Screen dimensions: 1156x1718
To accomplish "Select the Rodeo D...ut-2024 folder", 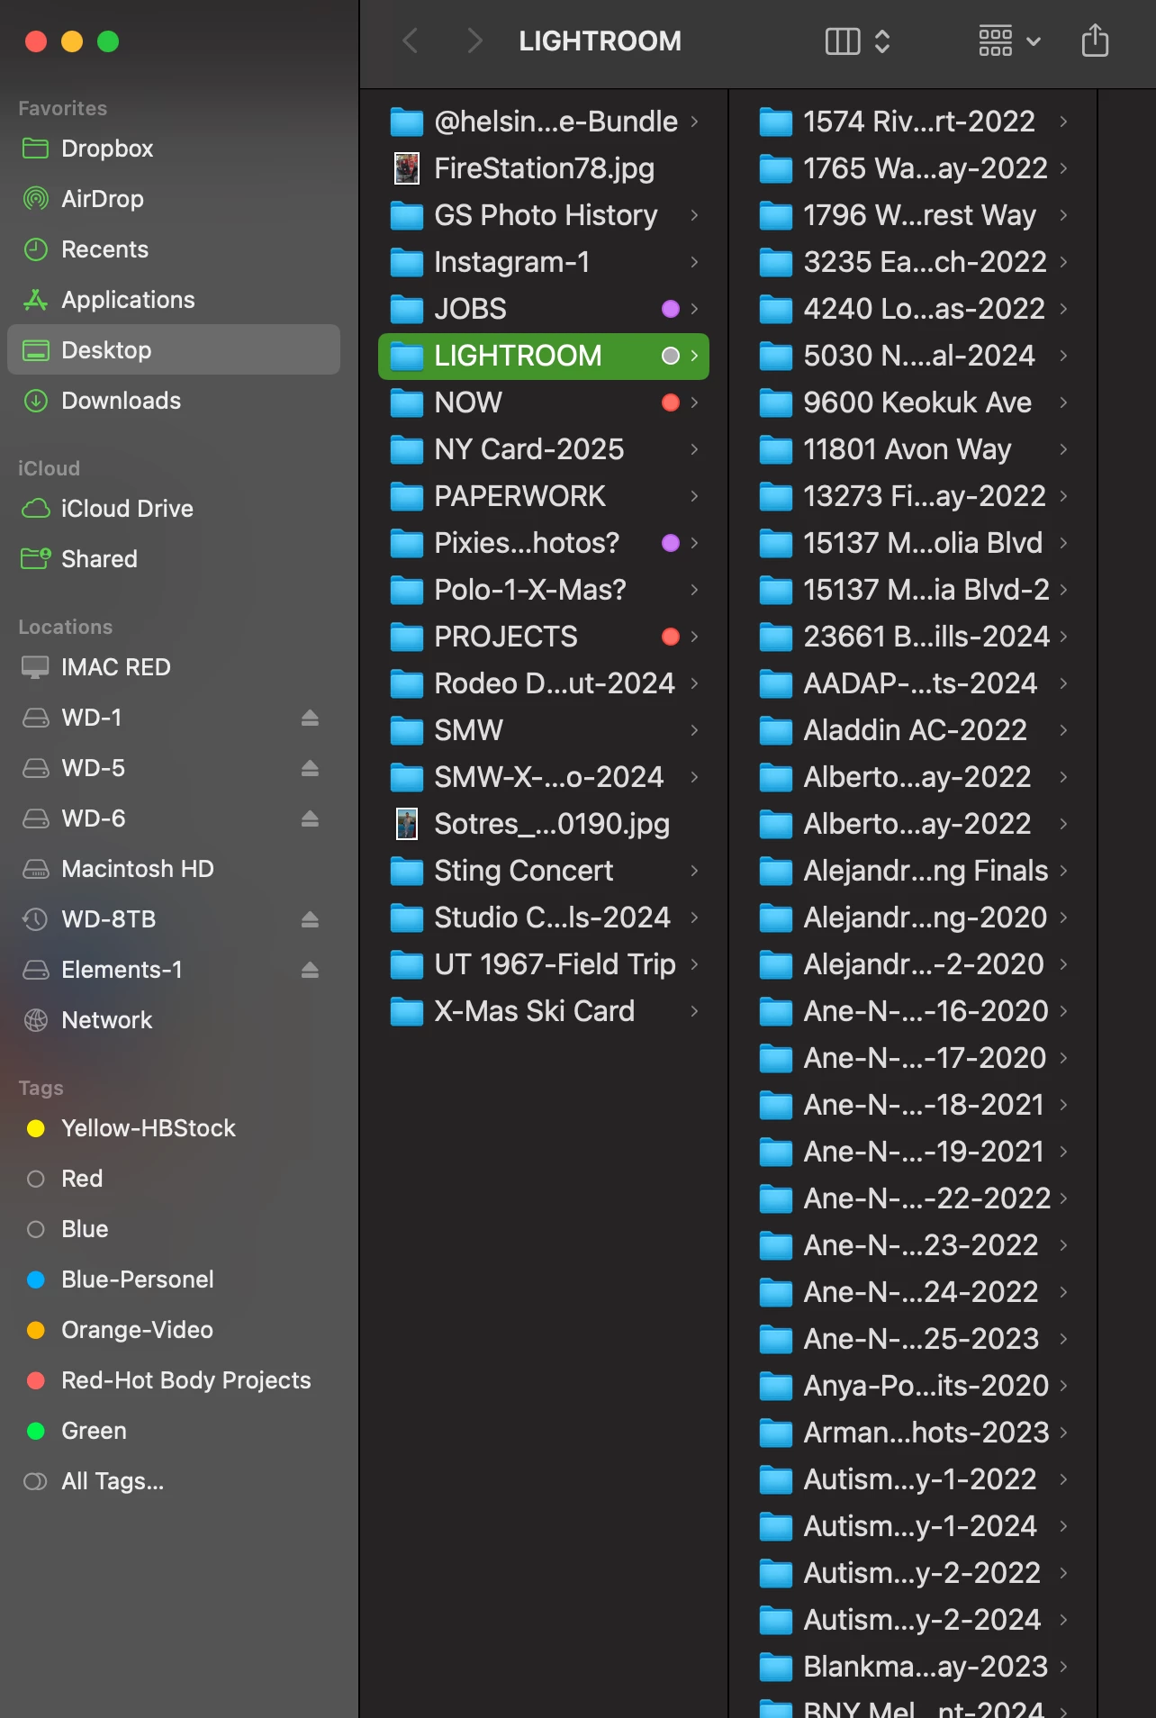I will click(x=544, y=683).
